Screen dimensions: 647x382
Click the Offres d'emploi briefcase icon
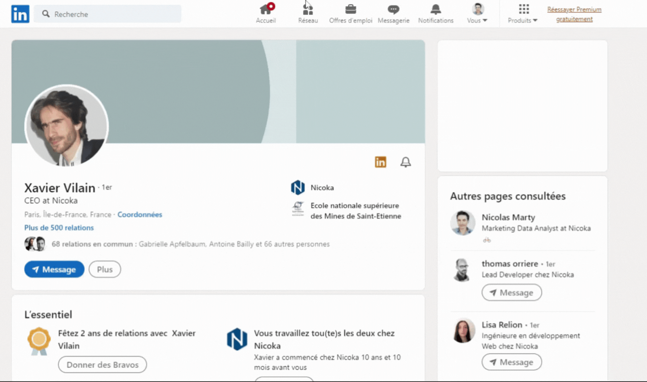pos(351,9)
